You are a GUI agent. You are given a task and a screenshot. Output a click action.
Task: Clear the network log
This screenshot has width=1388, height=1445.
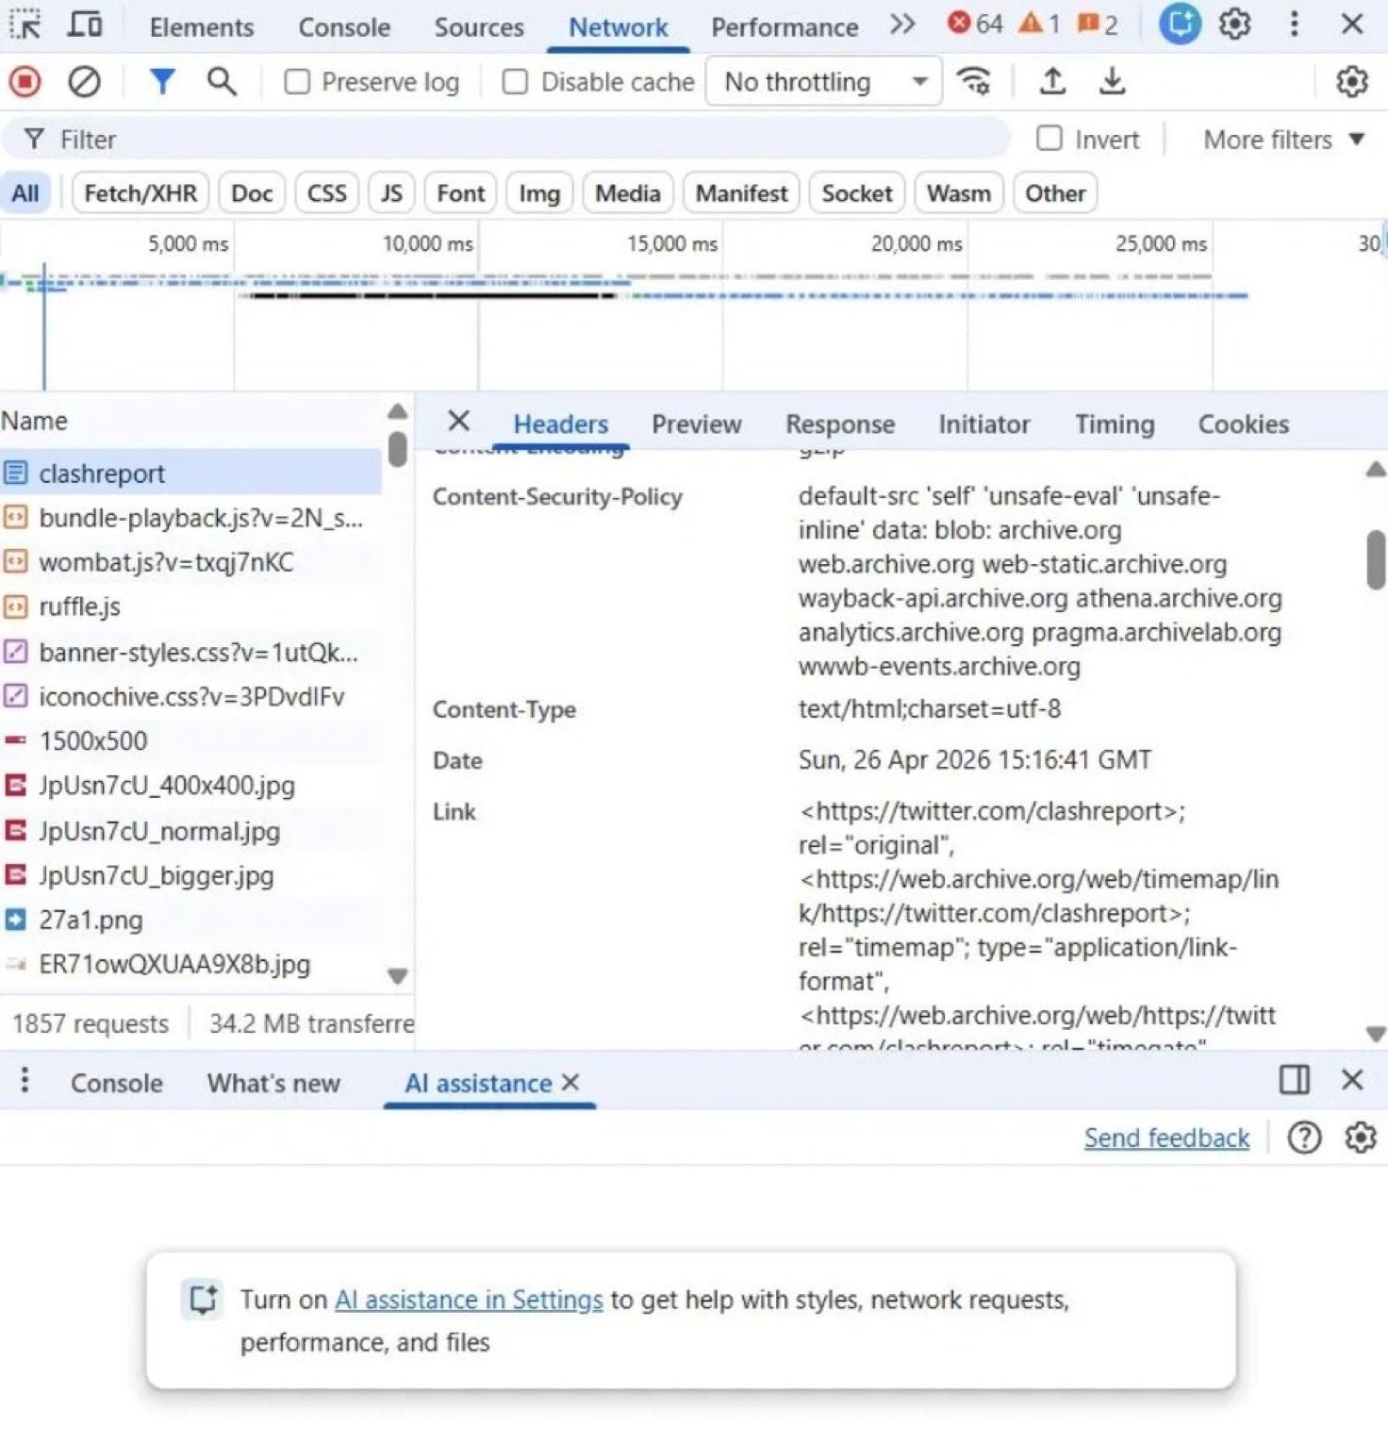click(84, 82)
